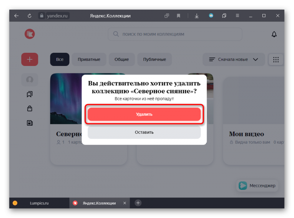The image size is (294, 218).
Task: Select the Публичные filter tab
Action: click(x=154, y=59)
